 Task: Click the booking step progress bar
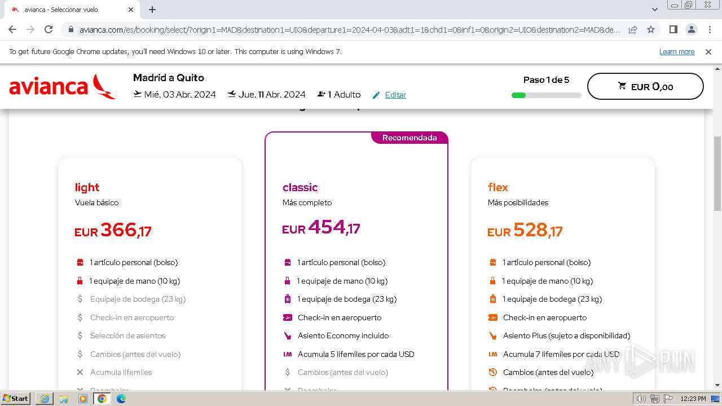click(546, 95)
